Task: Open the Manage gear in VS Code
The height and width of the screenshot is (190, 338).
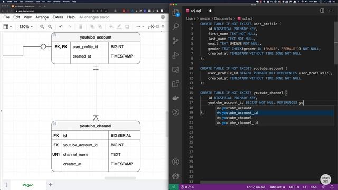Action: (176, 176)
